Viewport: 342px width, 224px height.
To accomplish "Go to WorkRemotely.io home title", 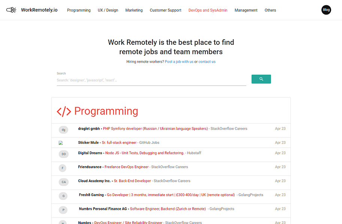I will pos(39,10).
